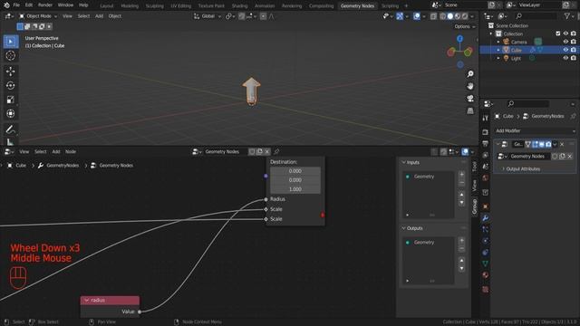
Task: Expand the Camera item in outliner
Action: 498,42
